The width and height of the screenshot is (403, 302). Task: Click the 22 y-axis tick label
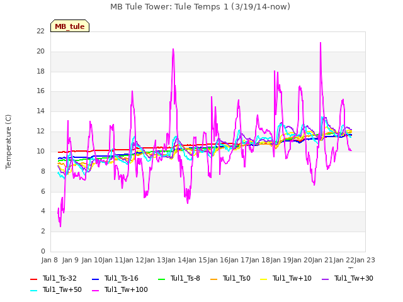click(40, 31)
